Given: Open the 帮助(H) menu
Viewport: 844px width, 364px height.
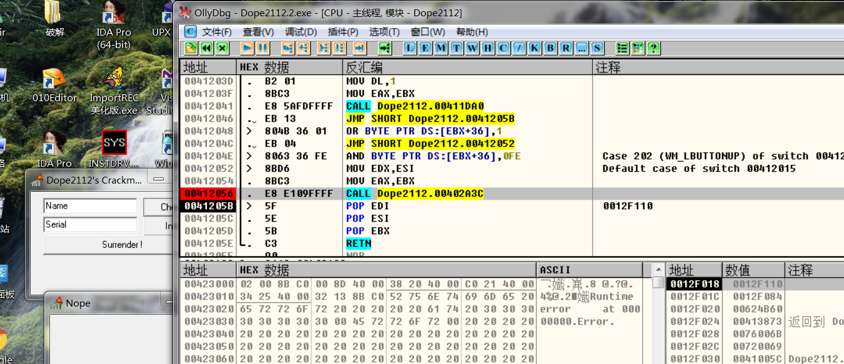Looking at the screenshot, I should pos(472,32).
